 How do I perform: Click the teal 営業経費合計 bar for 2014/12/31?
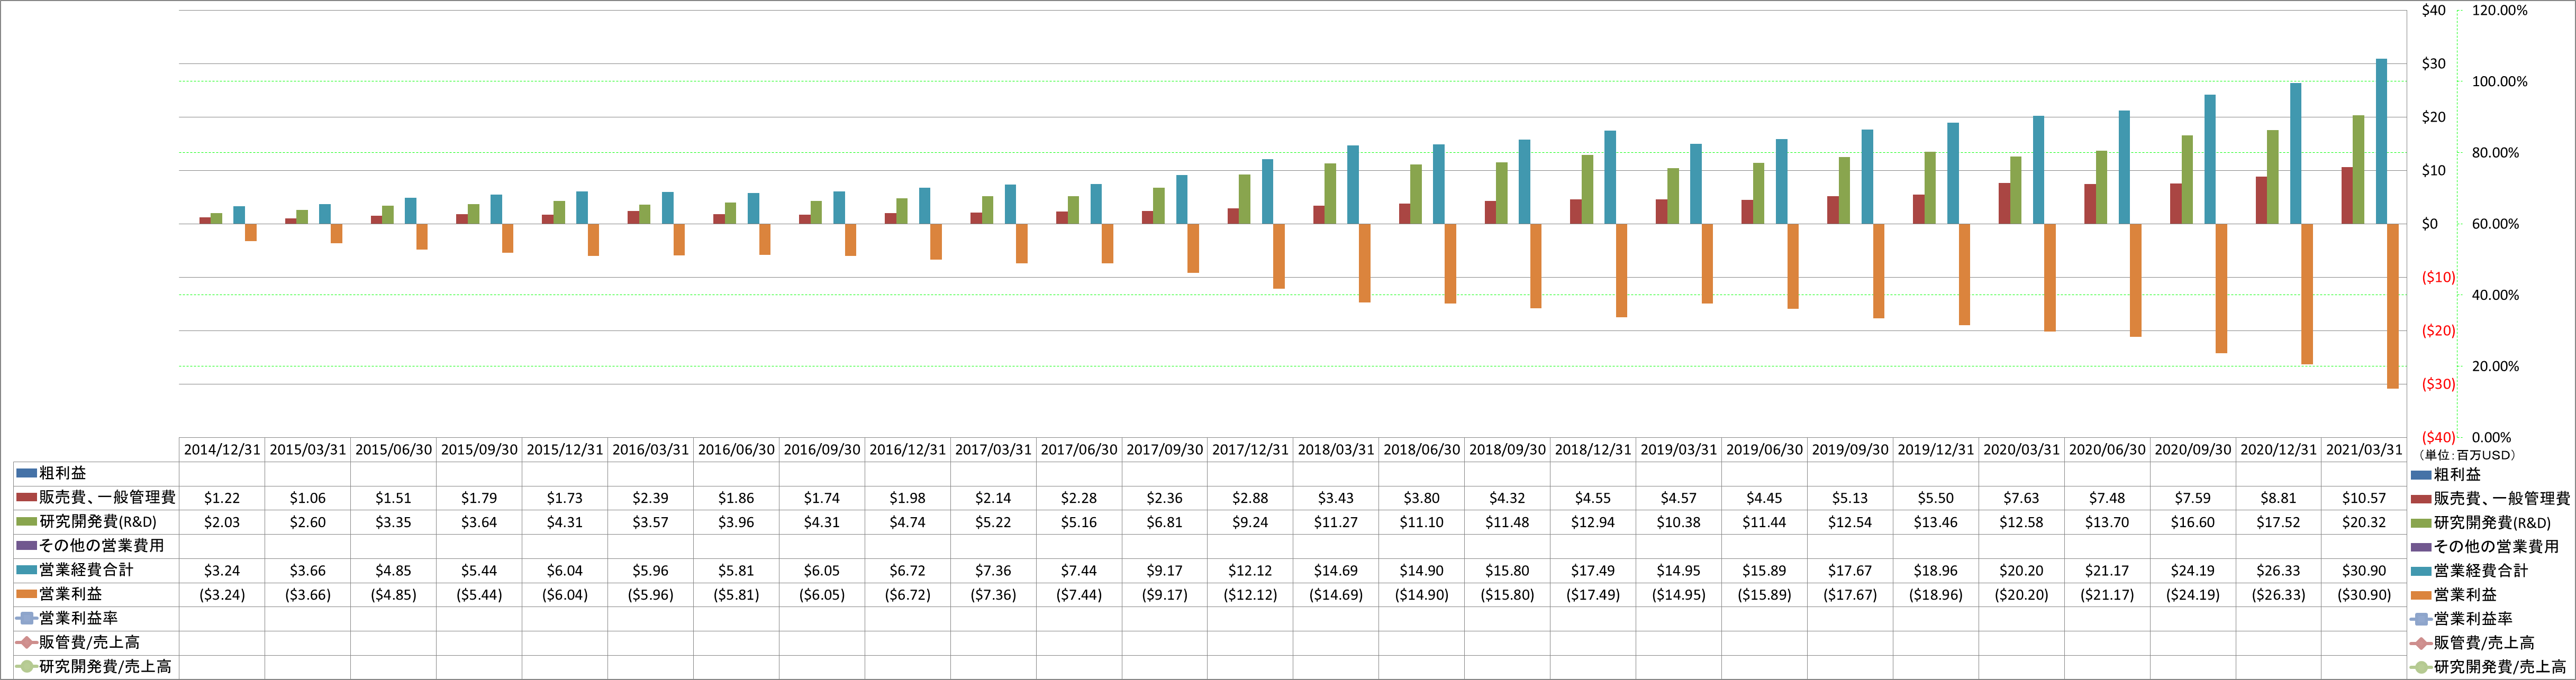(x=239, y=215)
